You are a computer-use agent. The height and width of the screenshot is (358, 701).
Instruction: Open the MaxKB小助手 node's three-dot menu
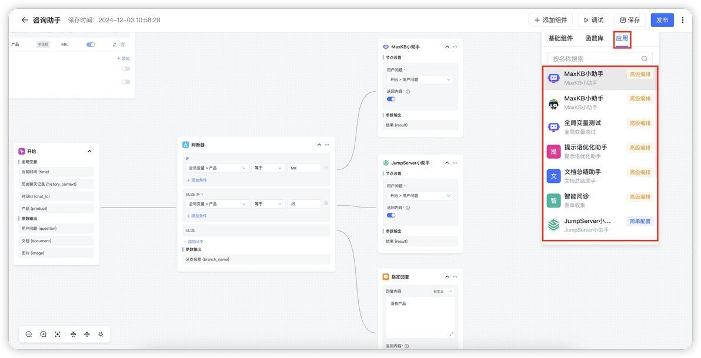455,46
